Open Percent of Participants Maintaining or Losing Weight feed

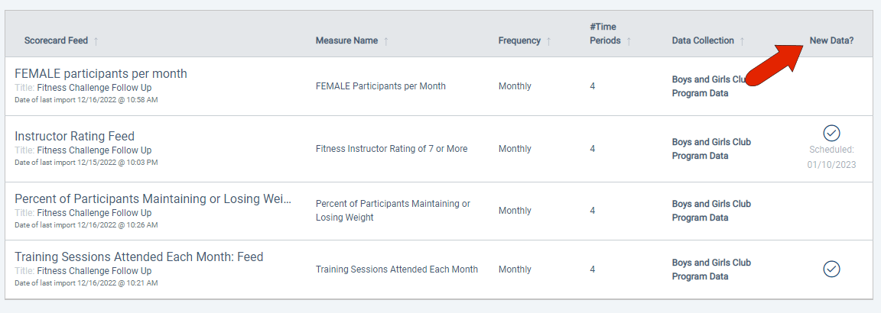coord(153,199)
